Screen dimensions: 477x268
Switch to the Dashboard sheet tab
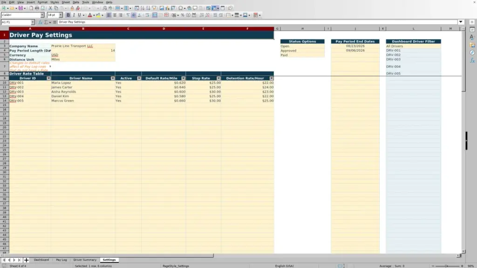click(x=41, y=260)
